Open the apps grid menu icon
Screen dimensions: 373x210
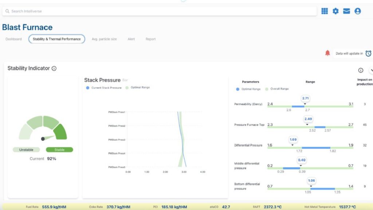click(x=325, y=11)
